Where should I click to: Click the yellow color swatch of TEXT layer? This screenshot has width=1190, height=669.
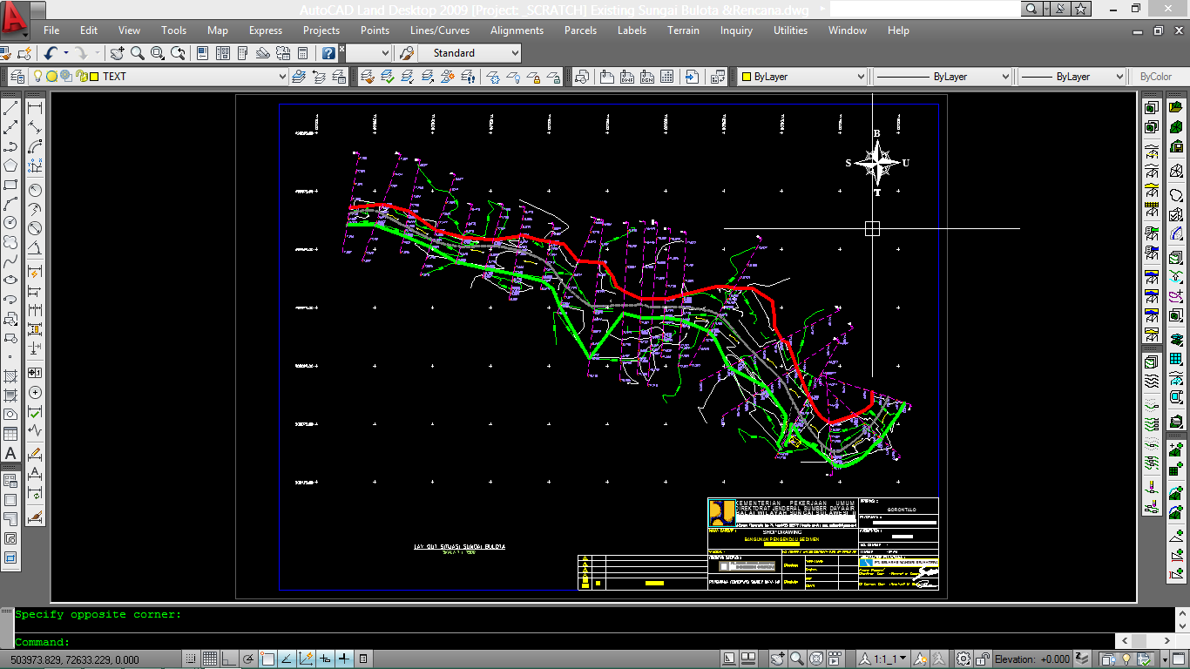coord(94,76)
